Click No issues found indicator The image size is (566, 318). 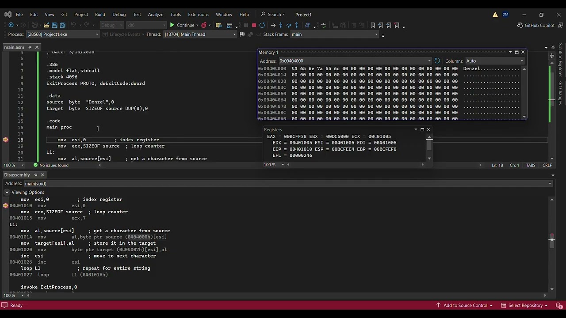(x=51, y=165)
